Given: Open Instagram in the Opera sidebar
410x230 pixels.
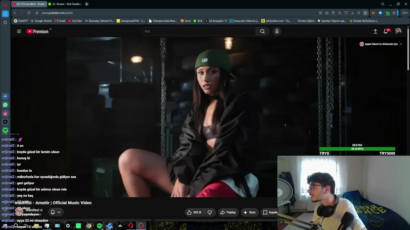Looking at the screenshot, I should 5,113.
